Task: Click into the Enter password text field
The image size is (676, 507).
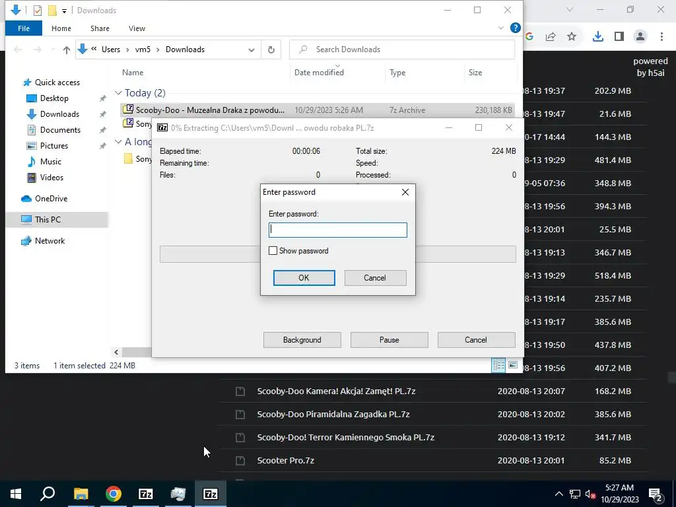Action: 337,230
